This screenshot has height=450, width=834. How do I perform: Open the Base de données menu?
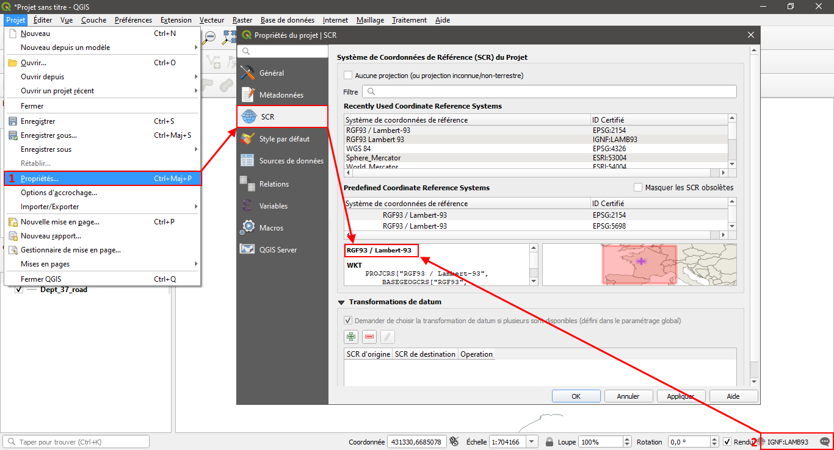coord(288,20)
